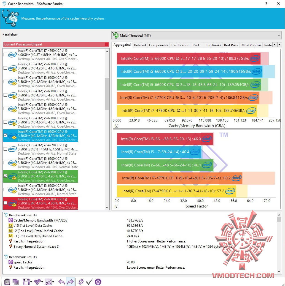Check the i5-6600K 4.2GHz, 4.1GHz IMC checkbox
The image size is (285, 286).
pyautogui.click(x=6, y=68)
